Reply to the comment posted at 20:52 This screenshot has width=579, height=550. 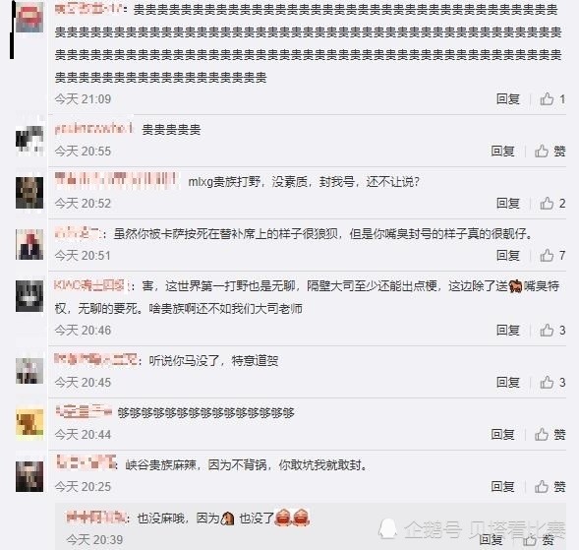coord(508,204)
